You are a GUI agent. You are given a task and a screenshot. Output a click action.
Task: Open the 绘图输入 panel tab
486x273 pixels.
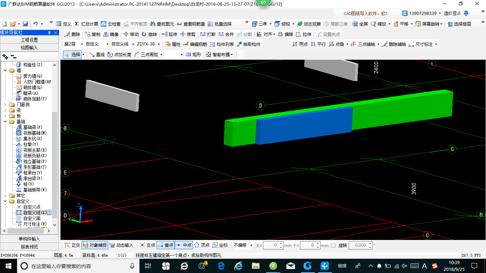pyautogui.click(x=29, y=47)
